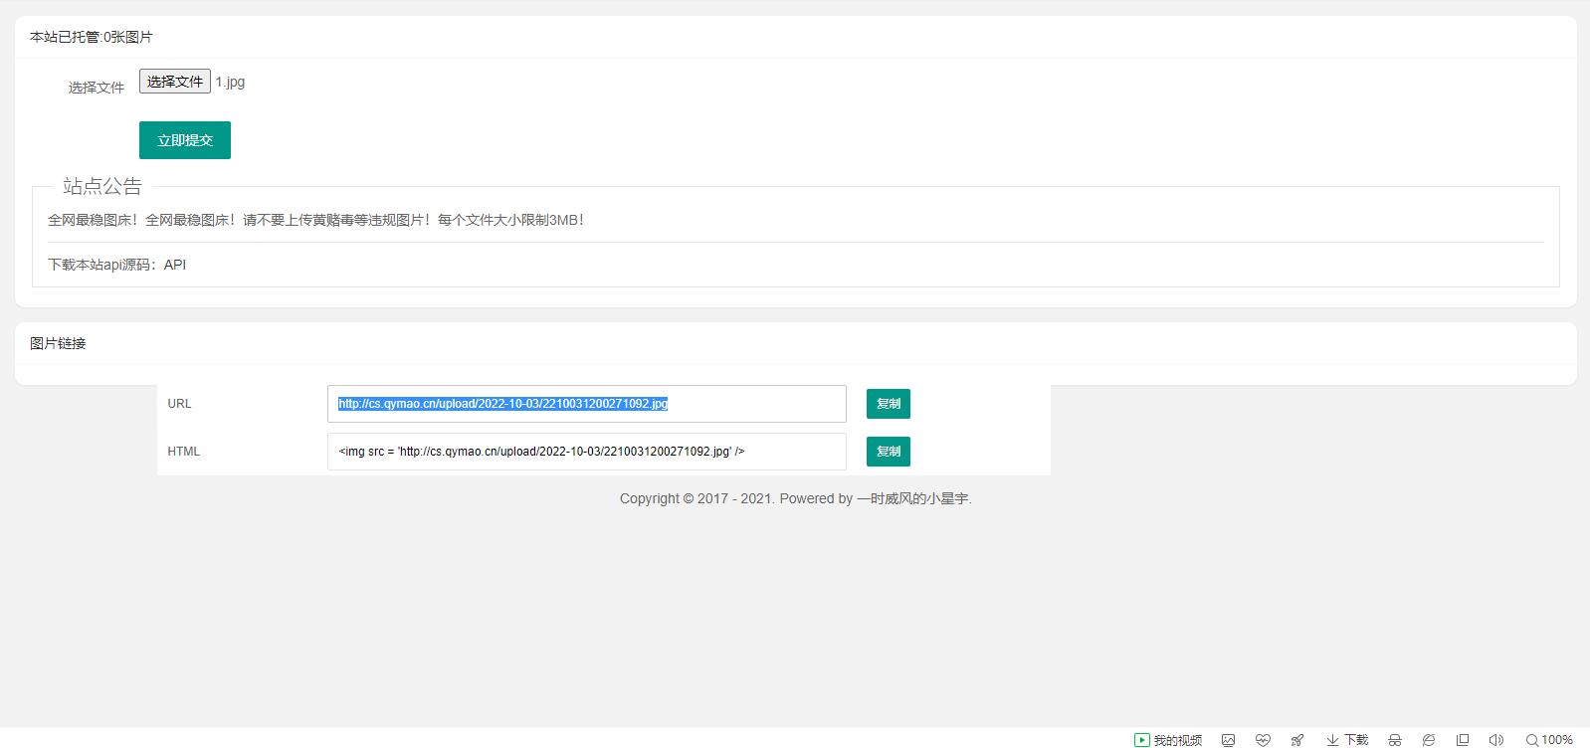Click the picture icon in the status bar
This screenshot has width=1590, height=748.
[1229, 740]
